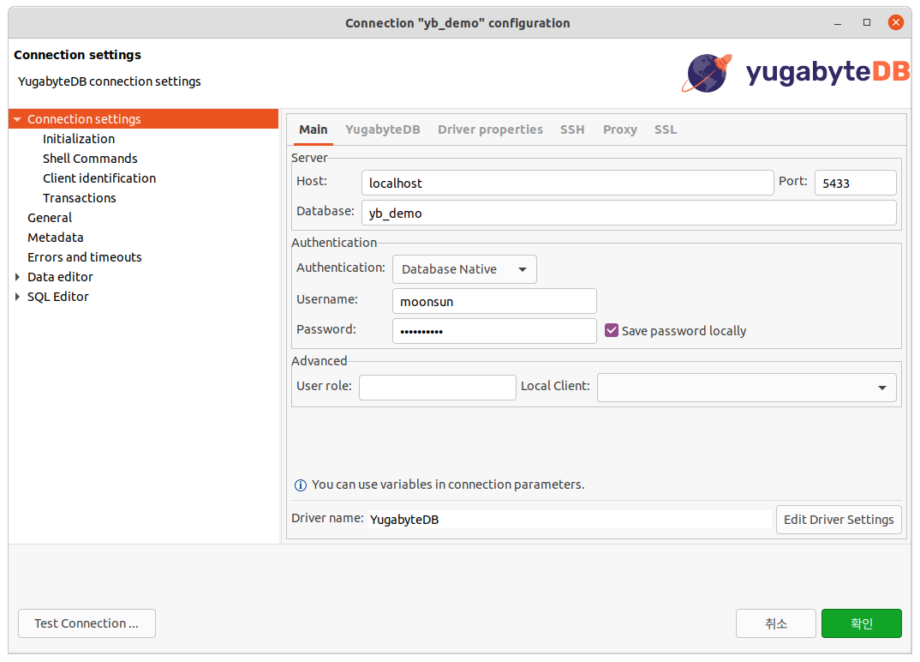
Task: Click 'You can use variables' hint text
Action: pyautogui.click(x=448, y=484)
